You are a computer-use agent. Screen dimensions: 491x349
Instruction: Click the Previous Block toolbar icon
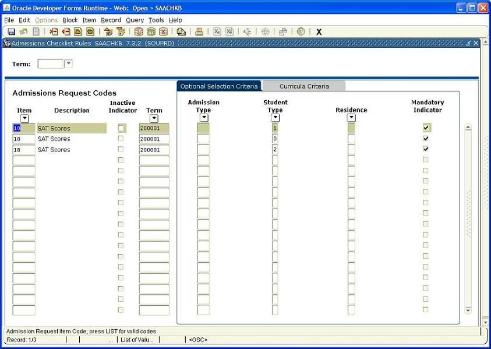[108, 31]
